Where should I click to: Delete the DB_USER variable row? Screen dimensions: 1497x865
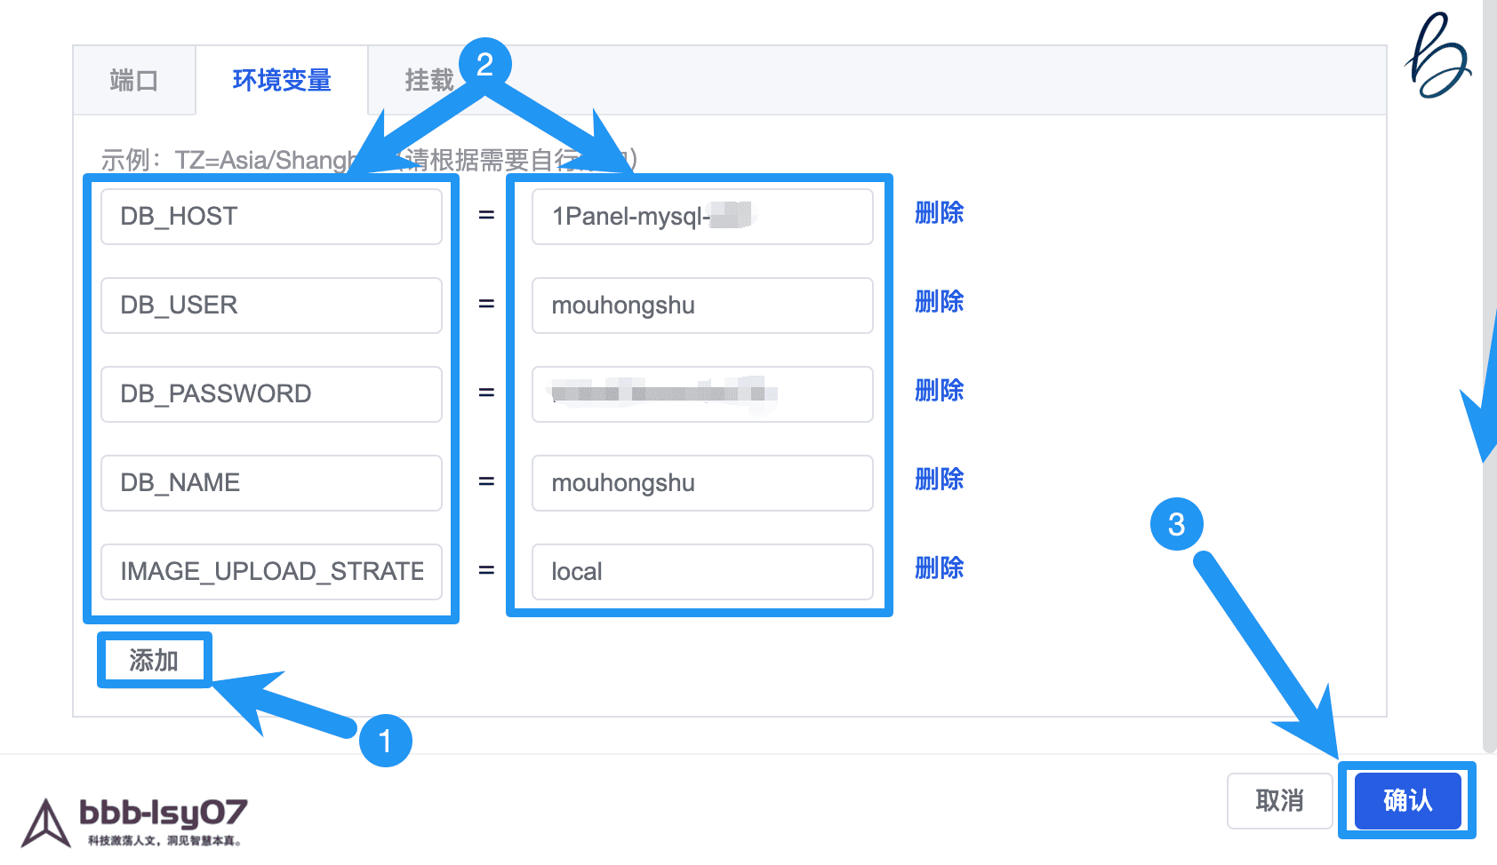[x=939, y=302]
